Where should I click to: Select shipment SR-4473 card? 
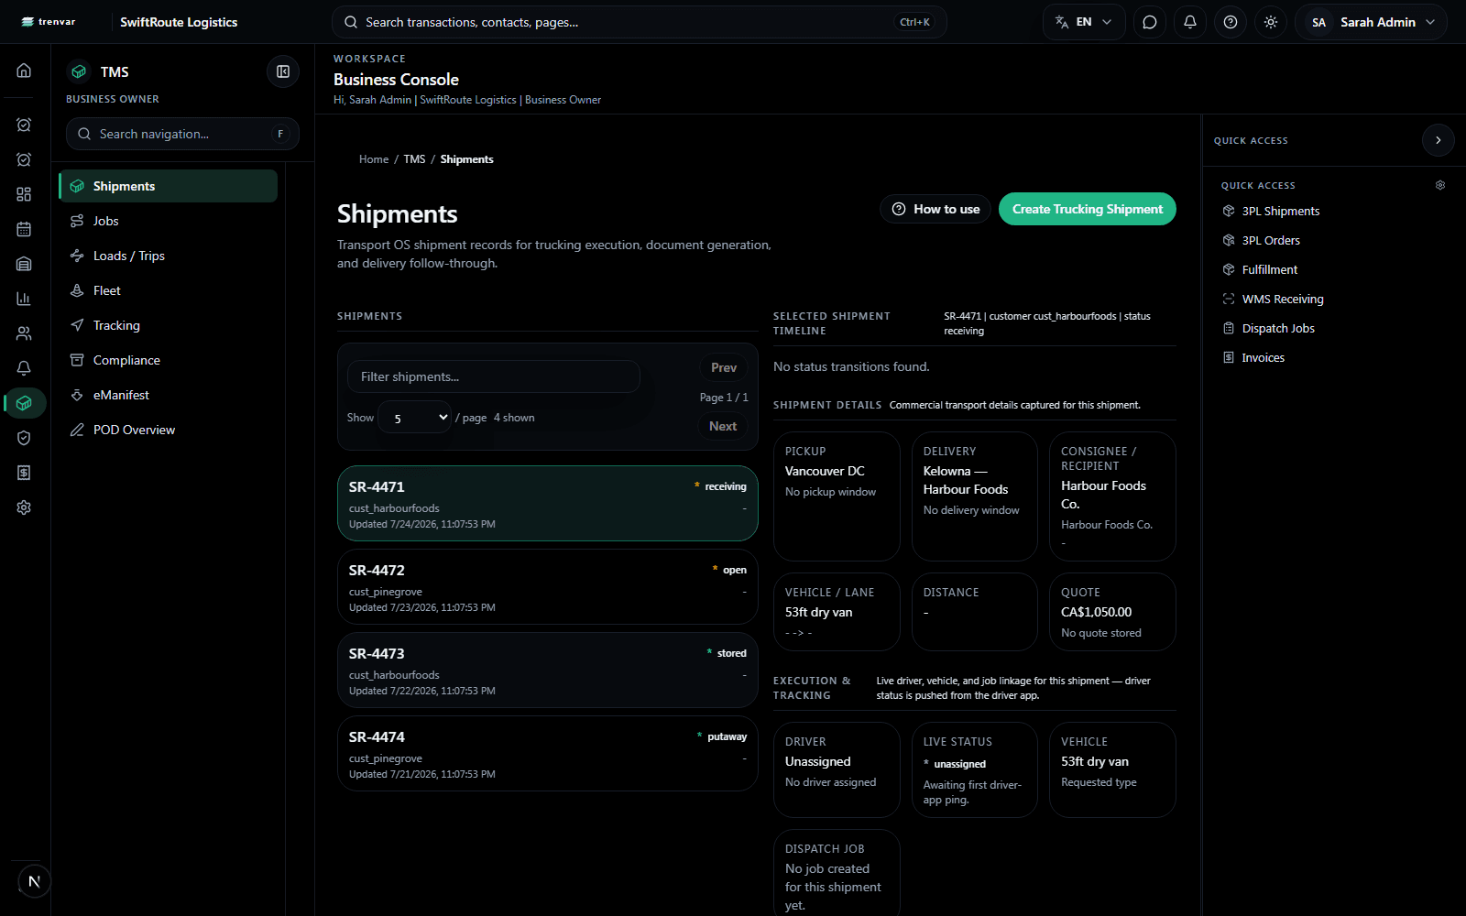(548, 670)
